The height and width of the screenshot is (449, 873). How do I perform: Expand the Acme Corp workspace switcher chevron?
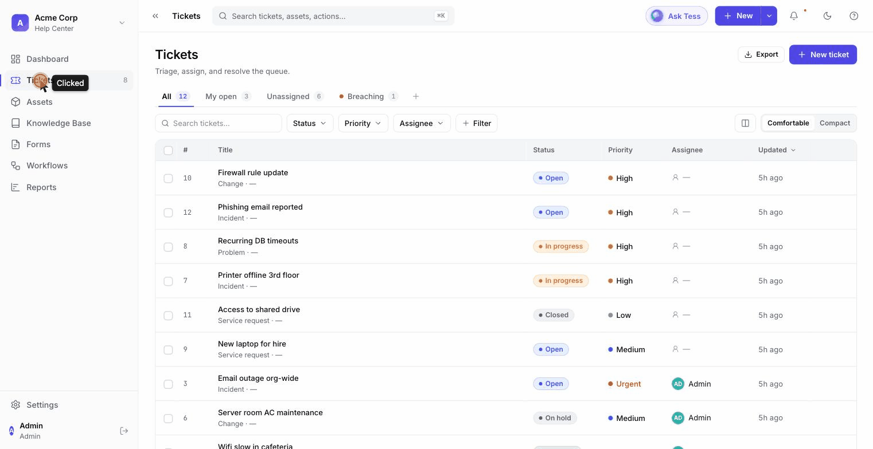click(122, 23)
